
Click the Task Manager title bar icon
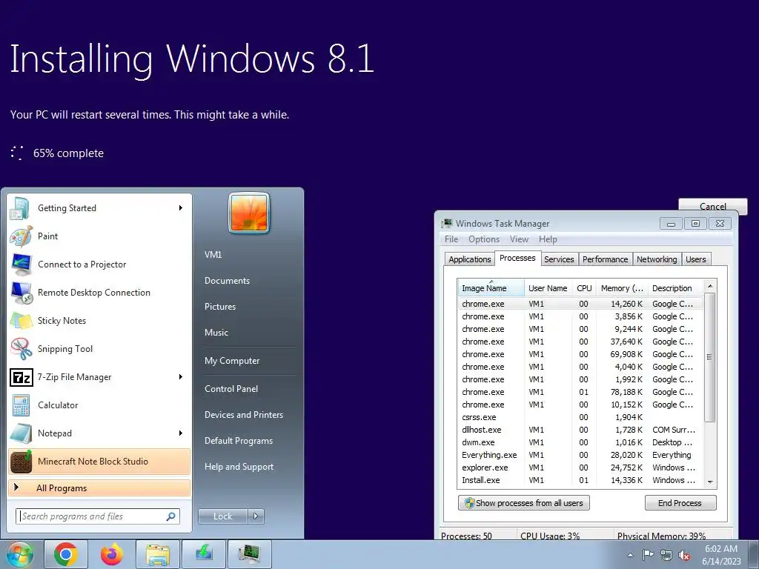click(447, 223)
